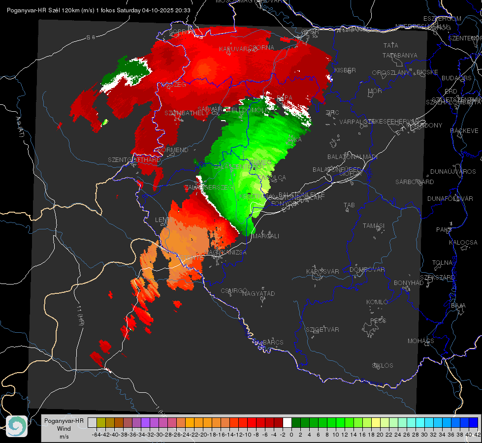Click the BARCS city label
Screen dimensions: 482x443
coord(273,342)
